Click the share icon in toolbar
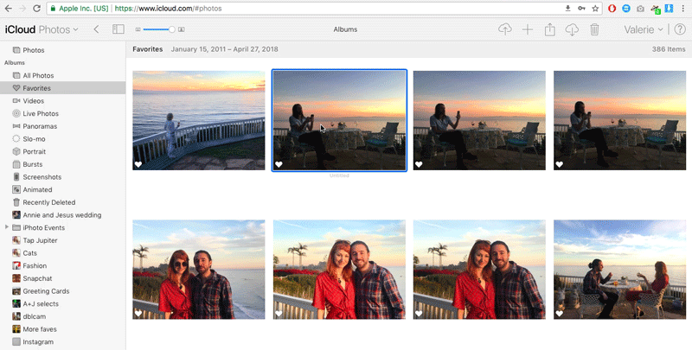Screen dimensions: 692x350 tap(549, 29)
